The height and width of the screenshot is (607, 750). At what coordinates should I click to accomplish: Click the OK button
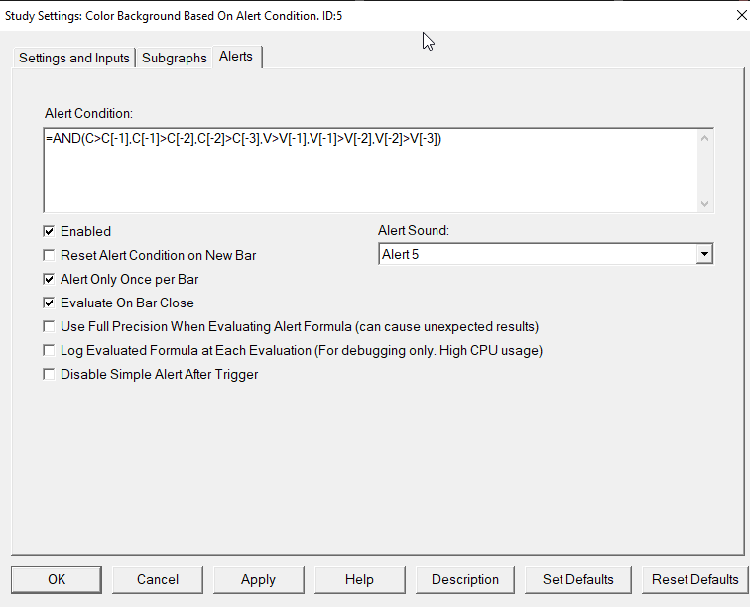tap(57, 580)
